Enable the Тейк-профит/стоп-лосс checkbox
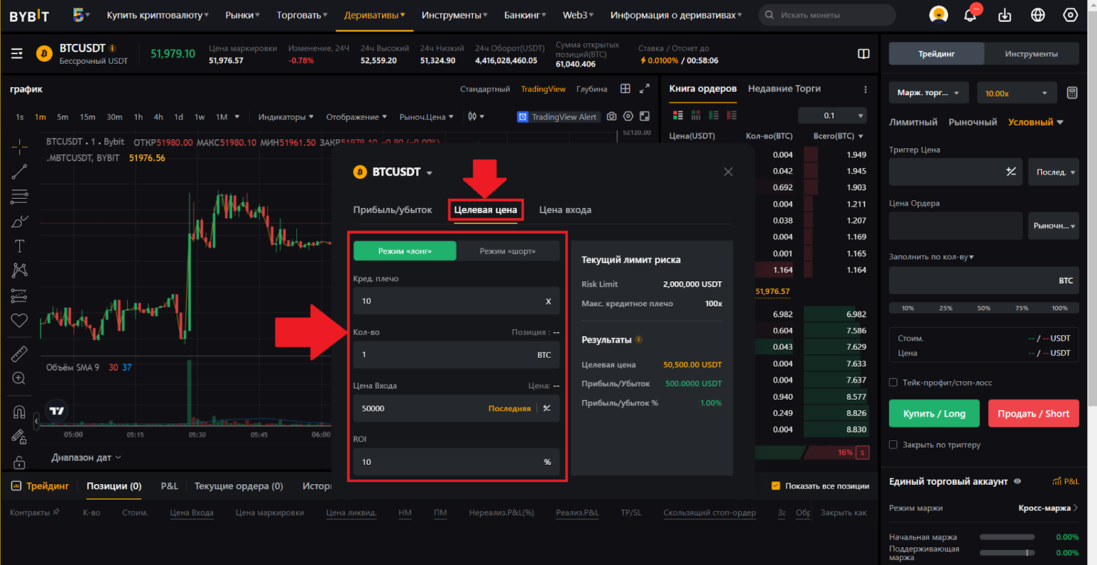 click(x=893, y=383)
